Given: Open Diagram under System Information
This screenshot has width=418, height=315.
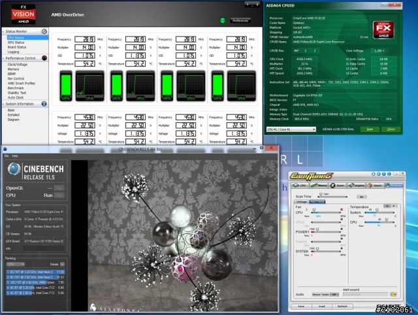Looking at the screenshot, I should tap(14, 120).
